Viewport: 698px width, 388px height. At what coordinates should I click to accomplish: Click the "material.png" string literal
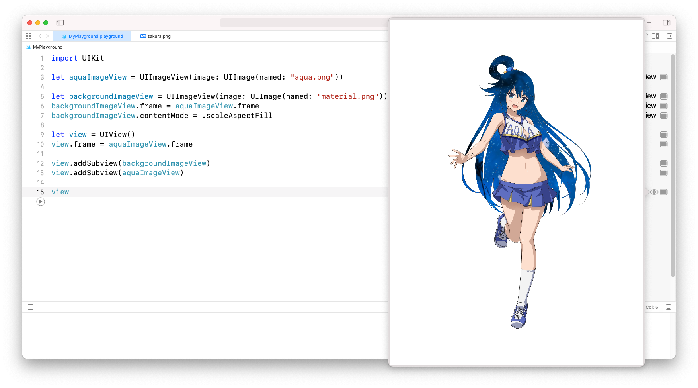coord(348,96)
